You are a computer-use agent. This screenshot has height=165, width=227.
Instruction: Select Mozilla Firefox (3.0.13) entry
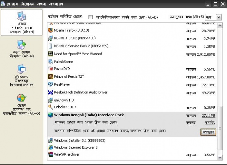coord(72,30)
